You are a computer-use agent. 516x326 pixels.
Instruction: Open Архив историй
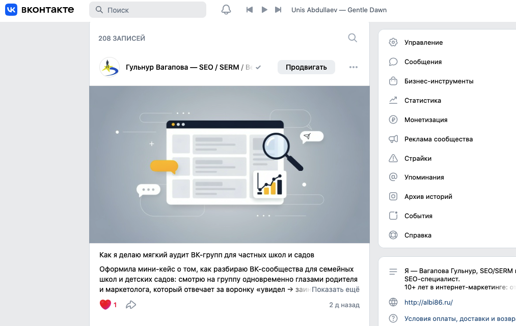428,196
